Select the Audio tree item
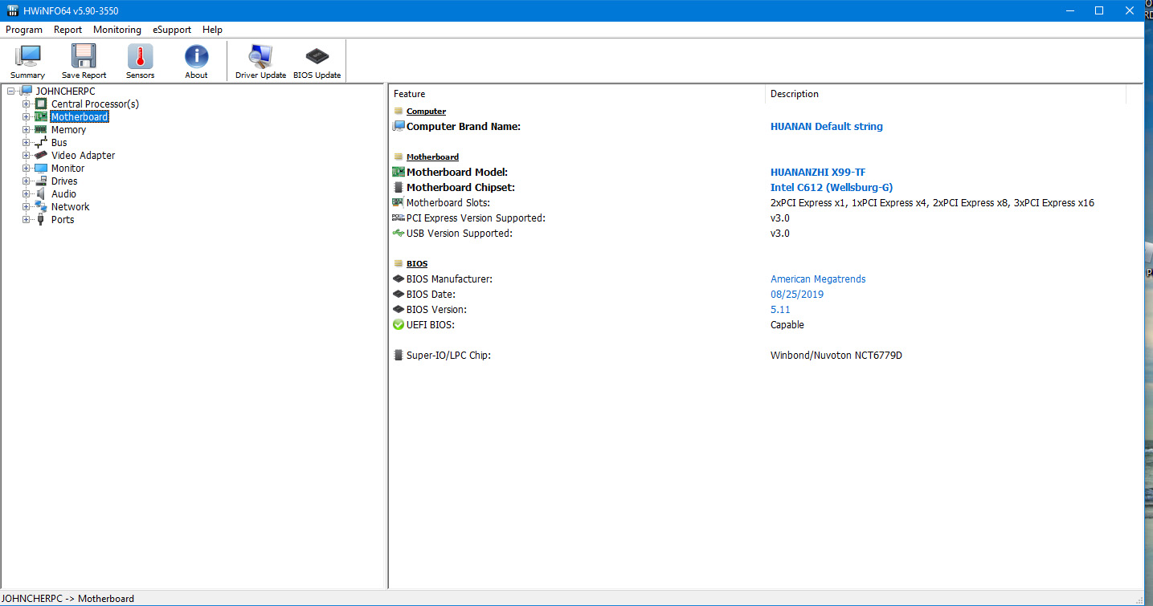 coord(63,194)
